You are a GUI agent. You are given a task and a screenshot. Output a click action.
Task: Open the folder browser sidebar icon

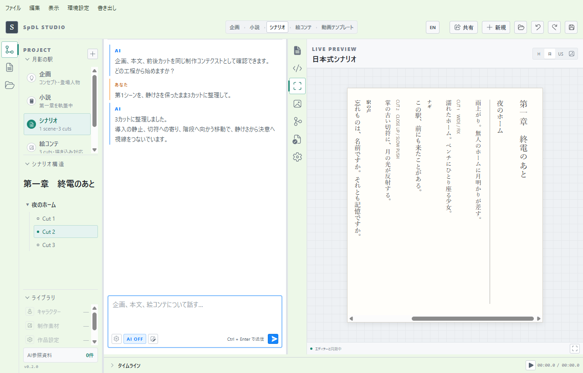coord(10,85)
